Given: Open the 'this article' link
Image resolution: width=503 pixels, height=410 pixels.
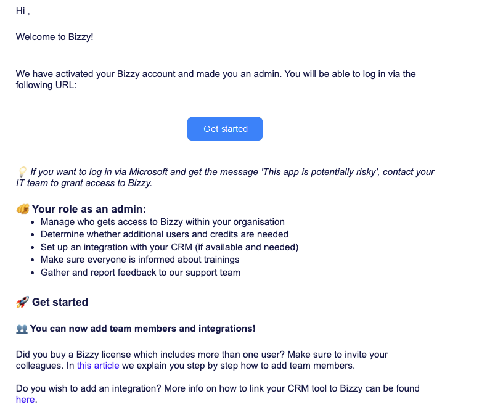Looking at the screenshot, I should 98,366.
